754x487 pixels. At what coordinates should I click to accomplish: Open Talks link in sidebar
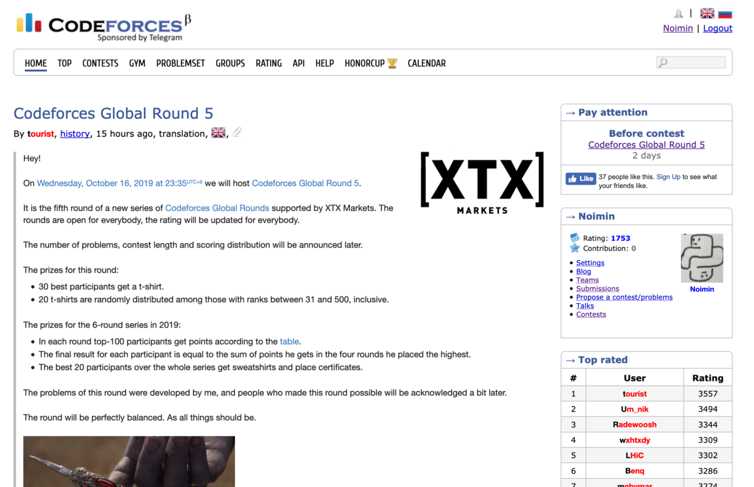585,306
